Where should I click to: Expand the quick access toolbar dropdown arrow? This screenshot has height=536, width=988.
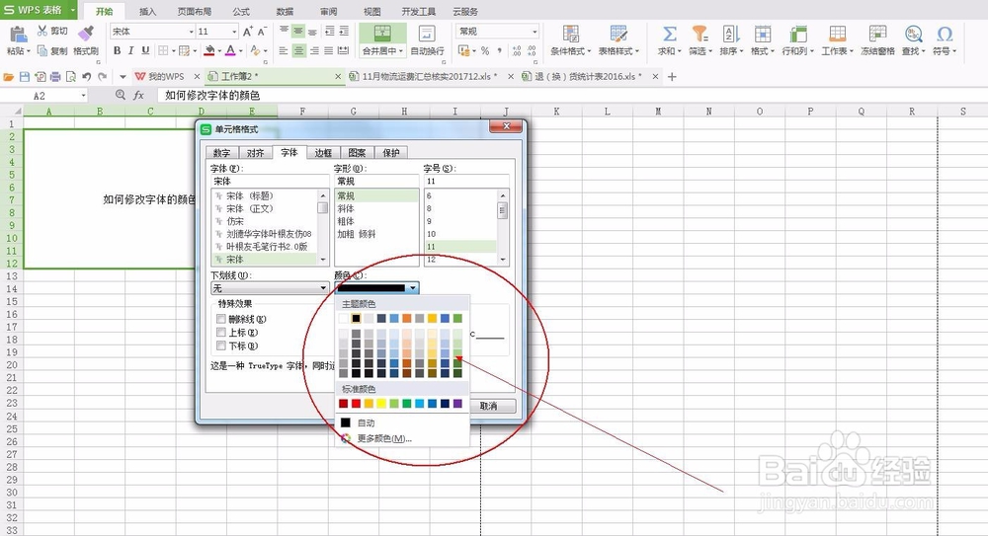[123, 77]
